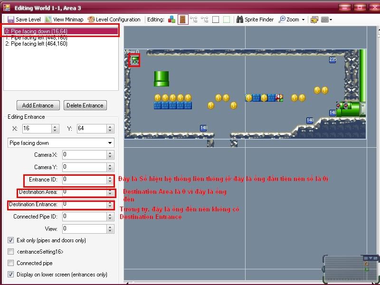The image size is (380, 285).
Task: Choose the green dashed zone editing icon
Action: pos(227,19)
